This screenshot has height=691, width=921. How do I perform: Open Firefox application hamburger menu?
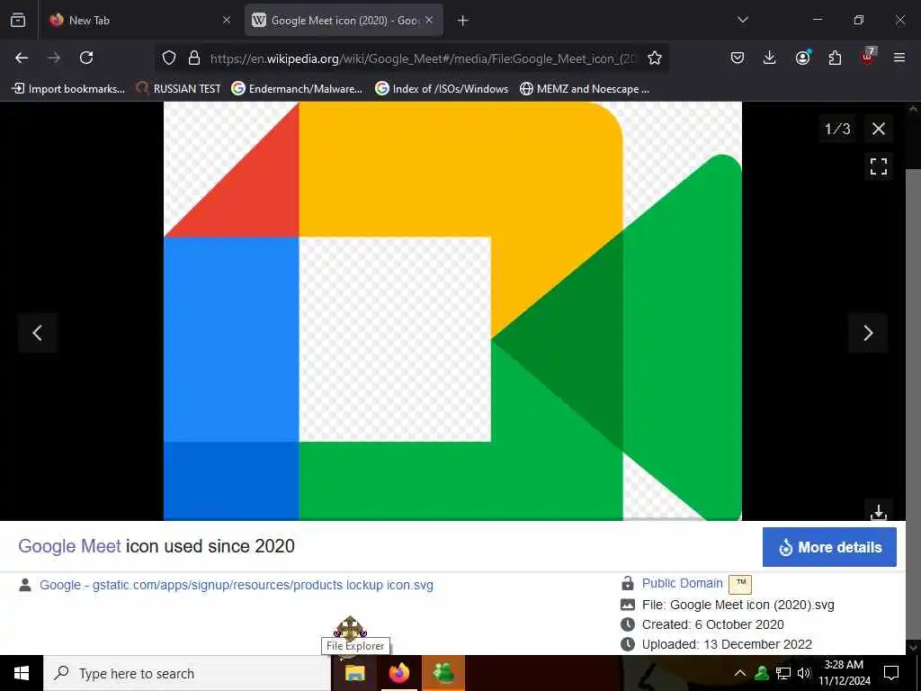(899, 58)
